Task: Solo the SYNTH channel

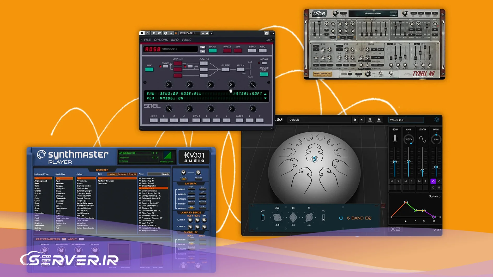Action: (x=425, y=181)
